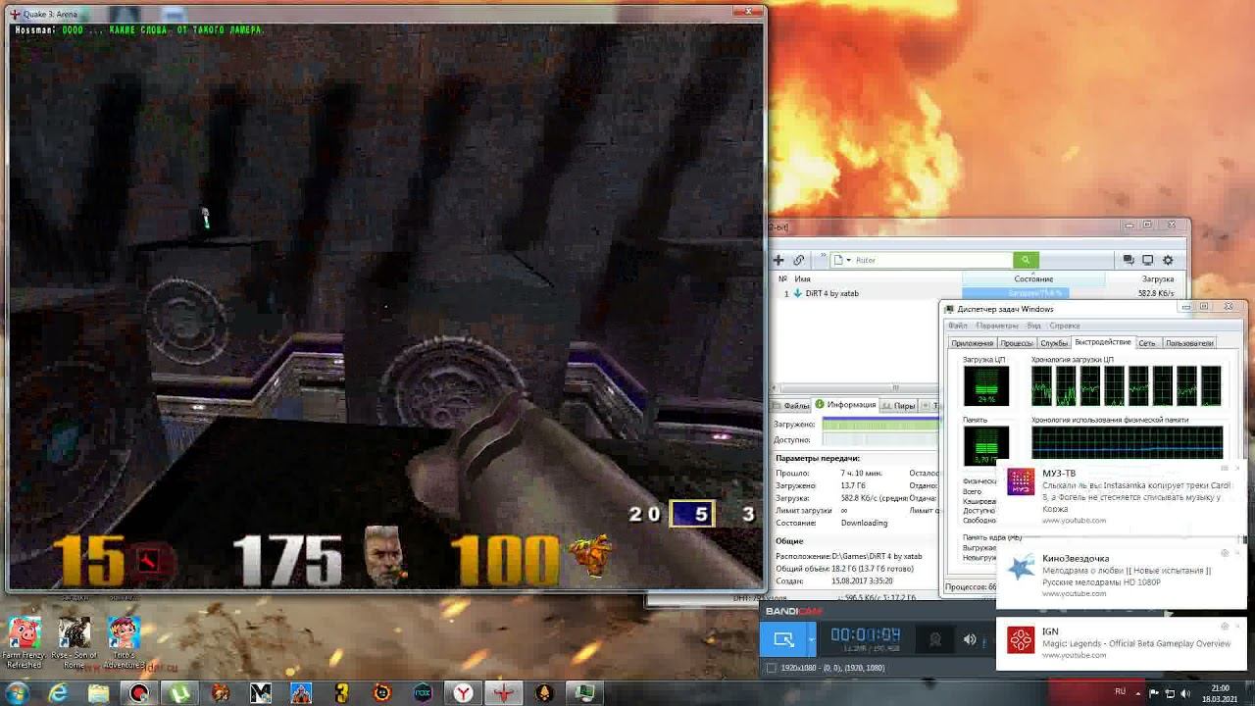Tick the 1920x1080 checkbox in Bandicam
Screen dimensions: 1255x706
tap(771, 668)
